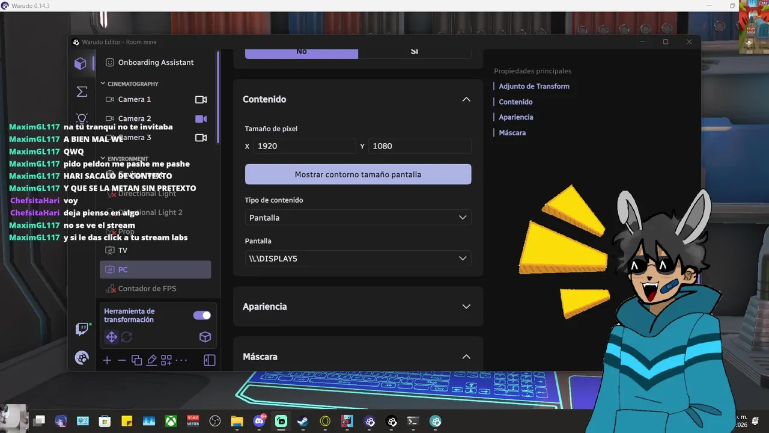Open Sticky Notes from taskbar
The image size is (769, 433).
tap(127, 422)
